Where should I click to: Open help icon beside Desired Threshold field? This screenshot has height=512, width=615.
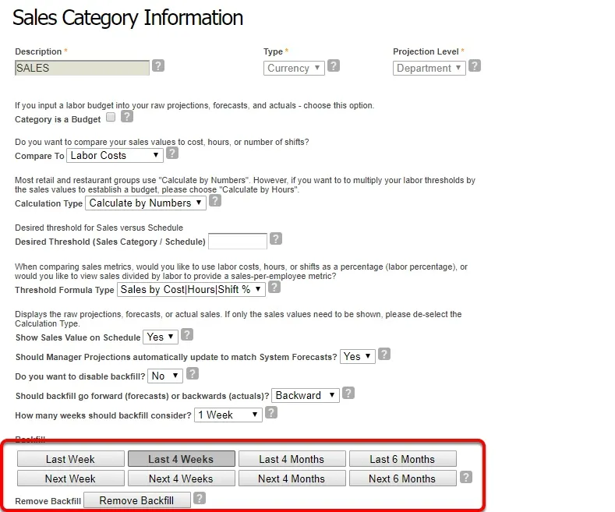pos(276,238)
